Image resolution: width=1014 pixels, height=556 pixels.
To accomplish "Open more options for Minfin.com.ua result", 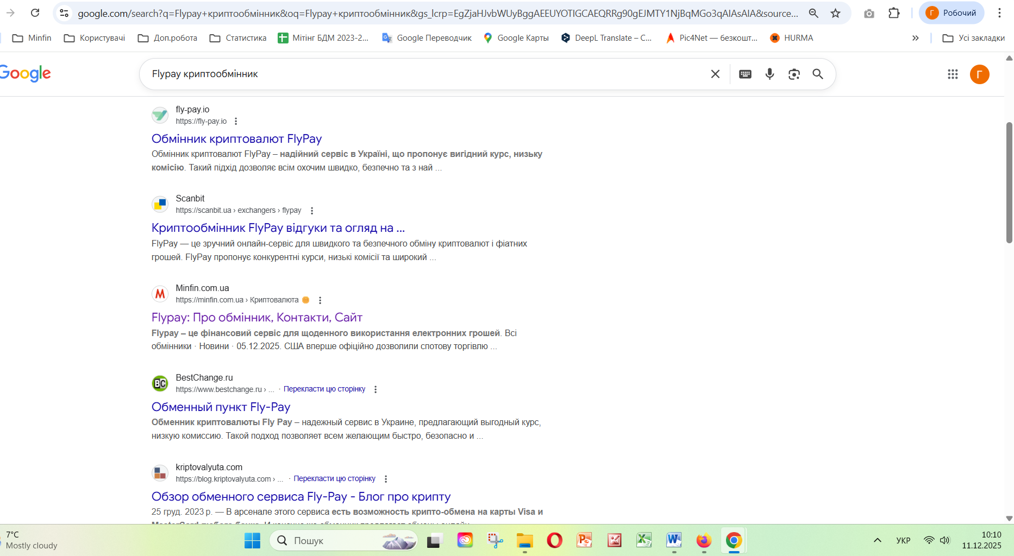I will click(x=320, y=300).
